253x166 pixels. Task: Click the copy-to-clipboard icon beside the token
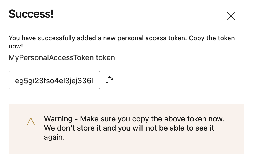coord(109,80)
